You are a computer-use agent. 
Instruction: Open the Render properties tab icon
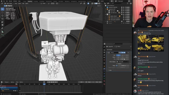click(x=104, y=50)
